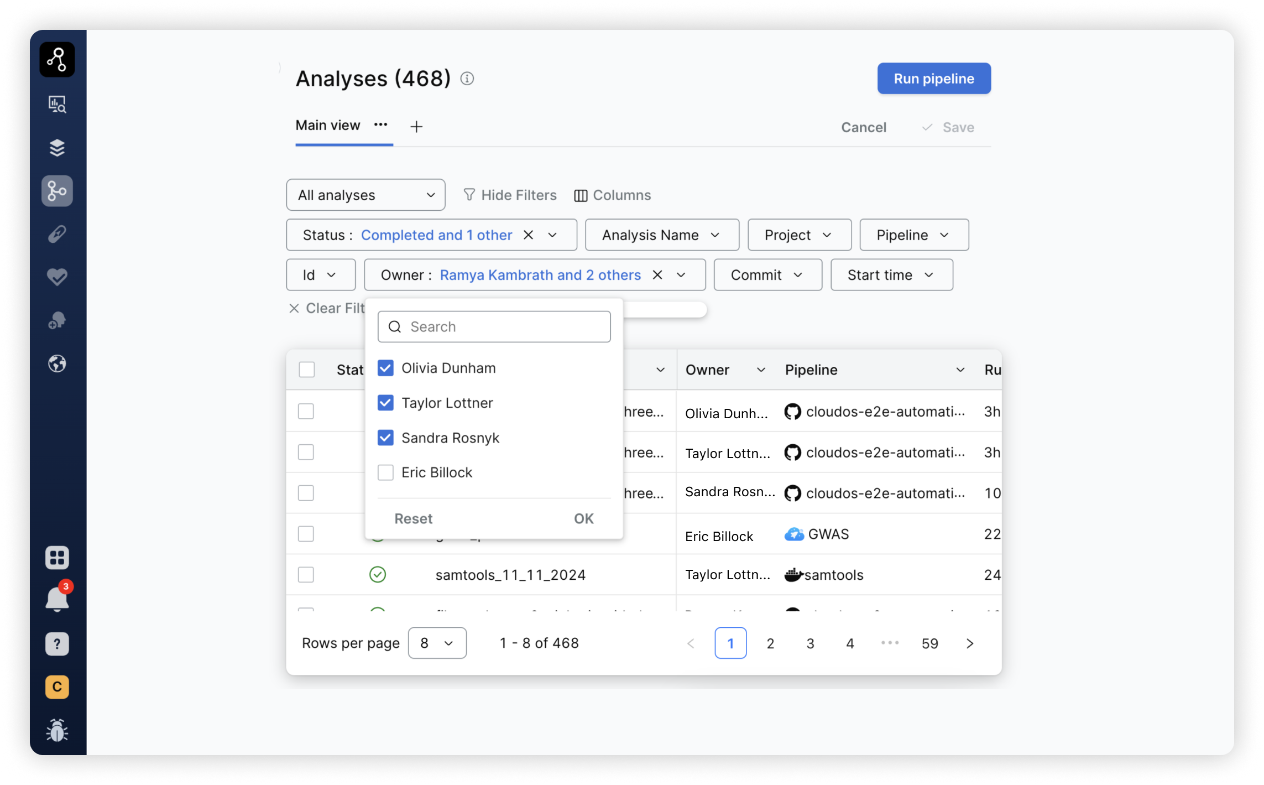The height and width of the screenshot is (785, 1264).
Task: Go to page 4
Action: (850, 643)
